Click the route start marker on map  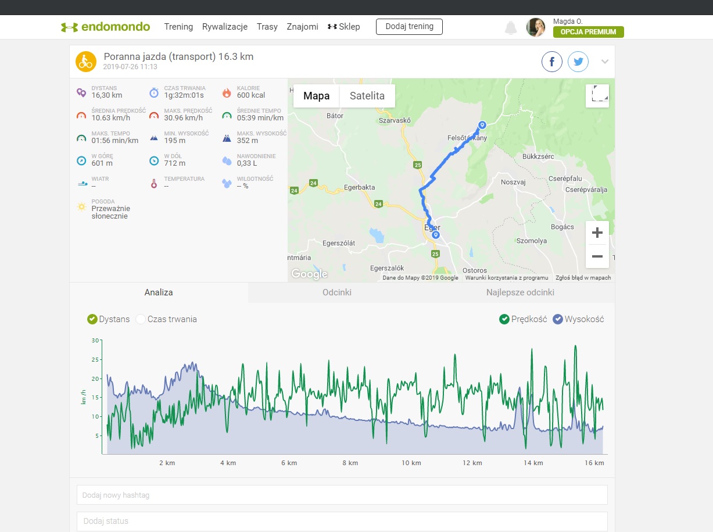(x=482, y=124)
